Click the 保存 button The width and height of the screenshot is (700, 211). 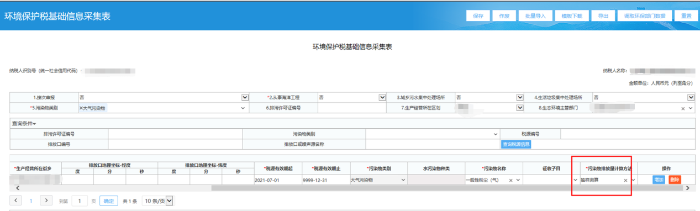point(478,16)
